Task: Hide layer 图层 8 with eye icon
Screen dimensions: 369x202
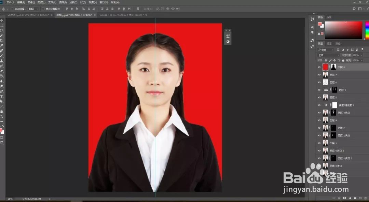Action: (319, 67)
